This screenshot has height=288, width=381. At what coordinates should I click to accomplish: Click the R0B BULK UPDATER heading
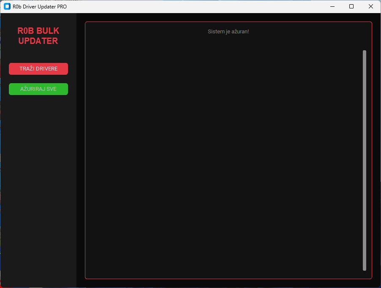pyautogui.click(x=38, y=36)
